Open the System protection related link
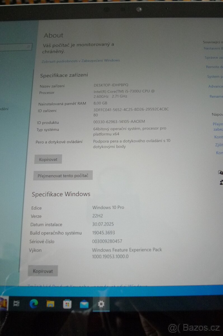 tap(215, 76)
